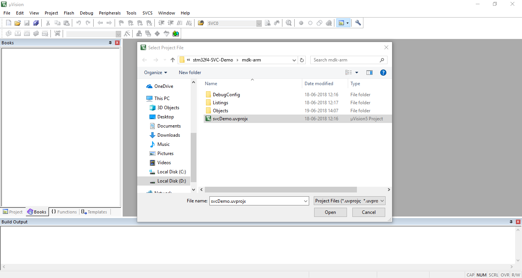Screen dimensions: 522x278
Task: Click the Comment selection icon
Action: (x=180, y=23)
